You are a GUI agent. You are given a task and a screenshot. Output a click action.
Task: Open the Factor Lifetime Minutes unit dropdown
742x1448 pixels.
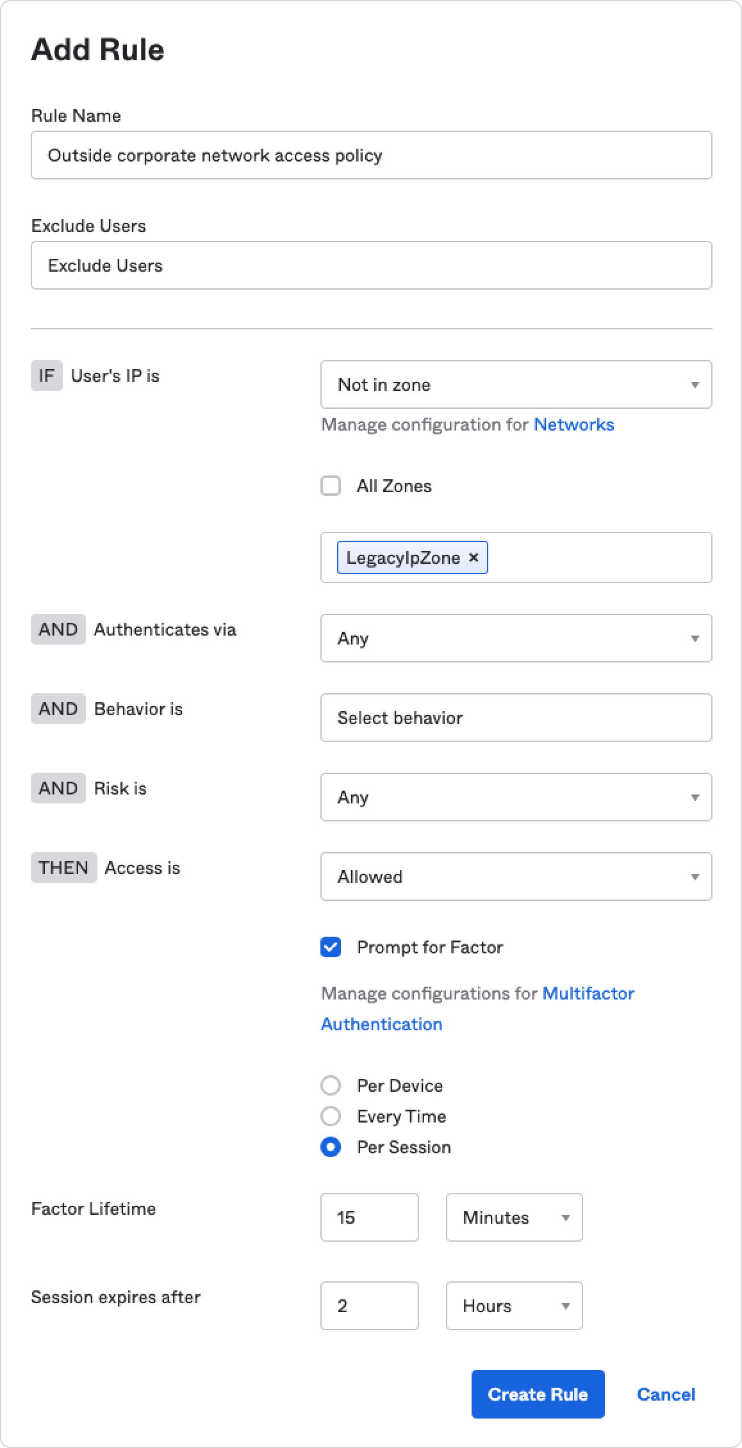click(x=514, y=1217)
